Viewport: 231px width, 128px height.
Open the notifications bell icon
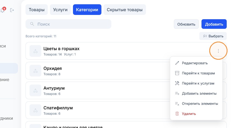(x=2, y=10)
